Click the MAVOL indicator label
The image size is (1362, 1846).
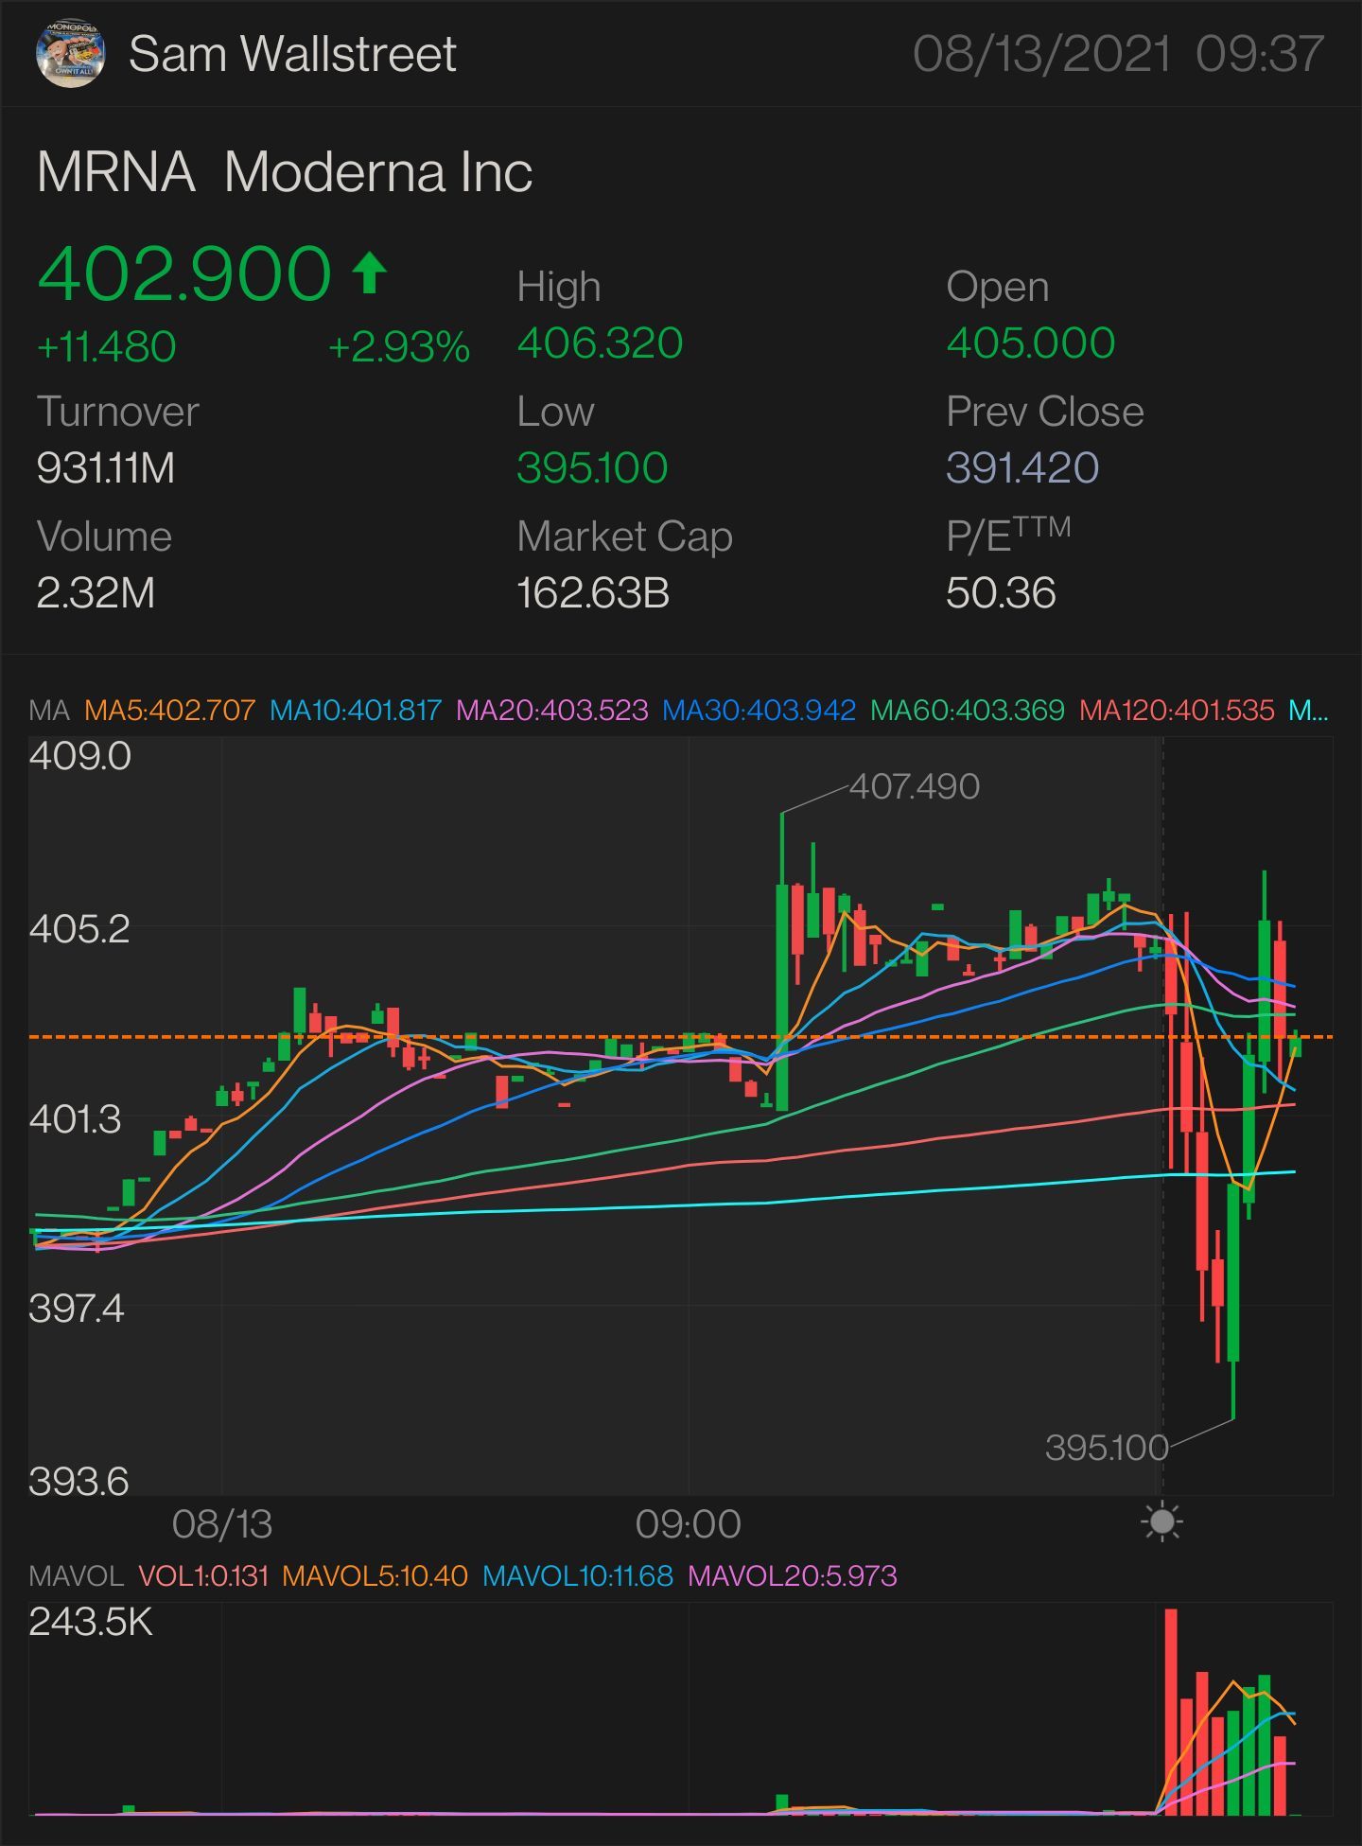pyautogui.click(x=76, y=1575)
